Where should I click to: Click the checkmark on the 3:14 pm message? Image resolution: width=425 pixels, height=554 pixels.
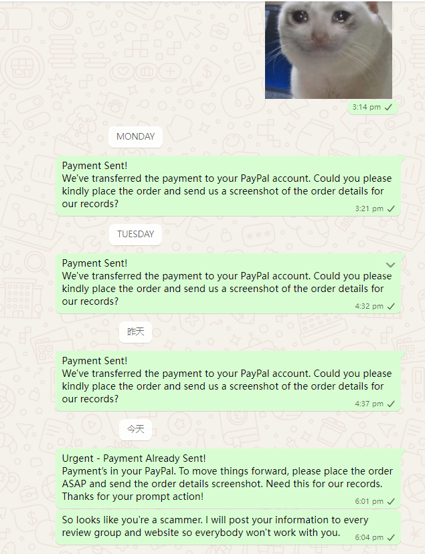click(x=389, y=107)
